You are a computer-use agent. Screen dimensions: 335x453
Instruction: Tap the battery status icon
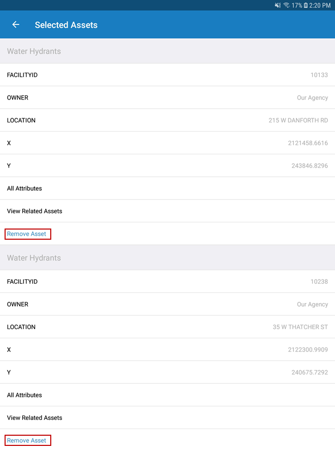click(306, 5)
